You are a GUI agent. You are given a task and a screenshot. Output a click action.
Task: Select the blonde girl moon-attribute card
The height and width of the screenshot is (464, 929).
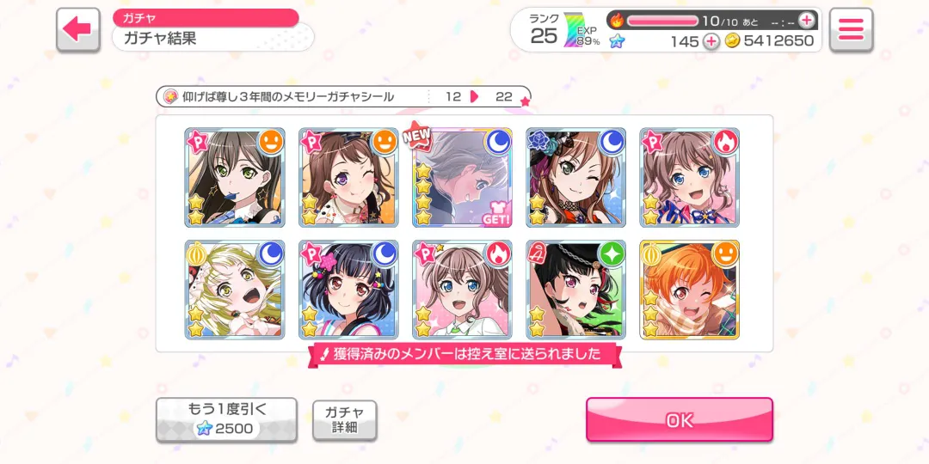235,290
